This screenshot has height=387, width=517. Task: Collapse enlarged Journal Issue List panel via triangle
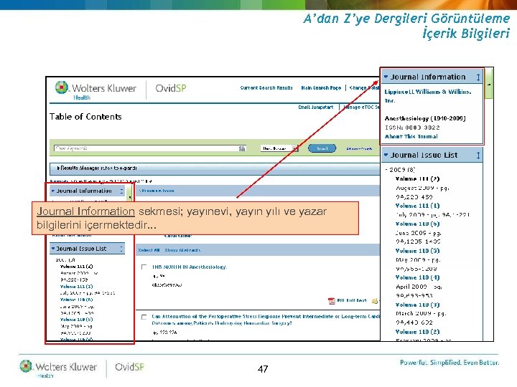386,155
